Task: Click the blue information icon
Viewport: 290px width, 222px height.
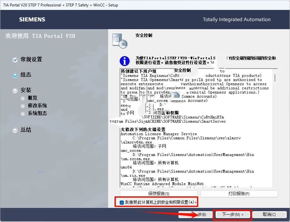Action: point(124,61)
